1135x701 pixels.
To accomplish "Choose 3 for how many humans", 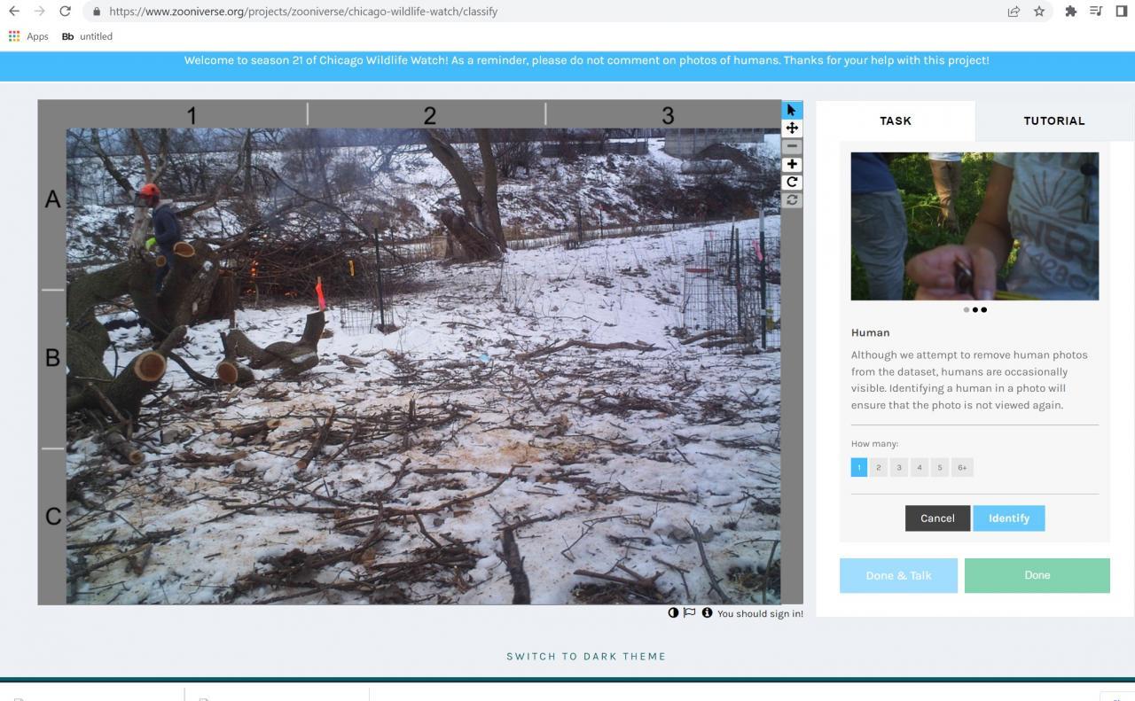I will coord(898,467).
